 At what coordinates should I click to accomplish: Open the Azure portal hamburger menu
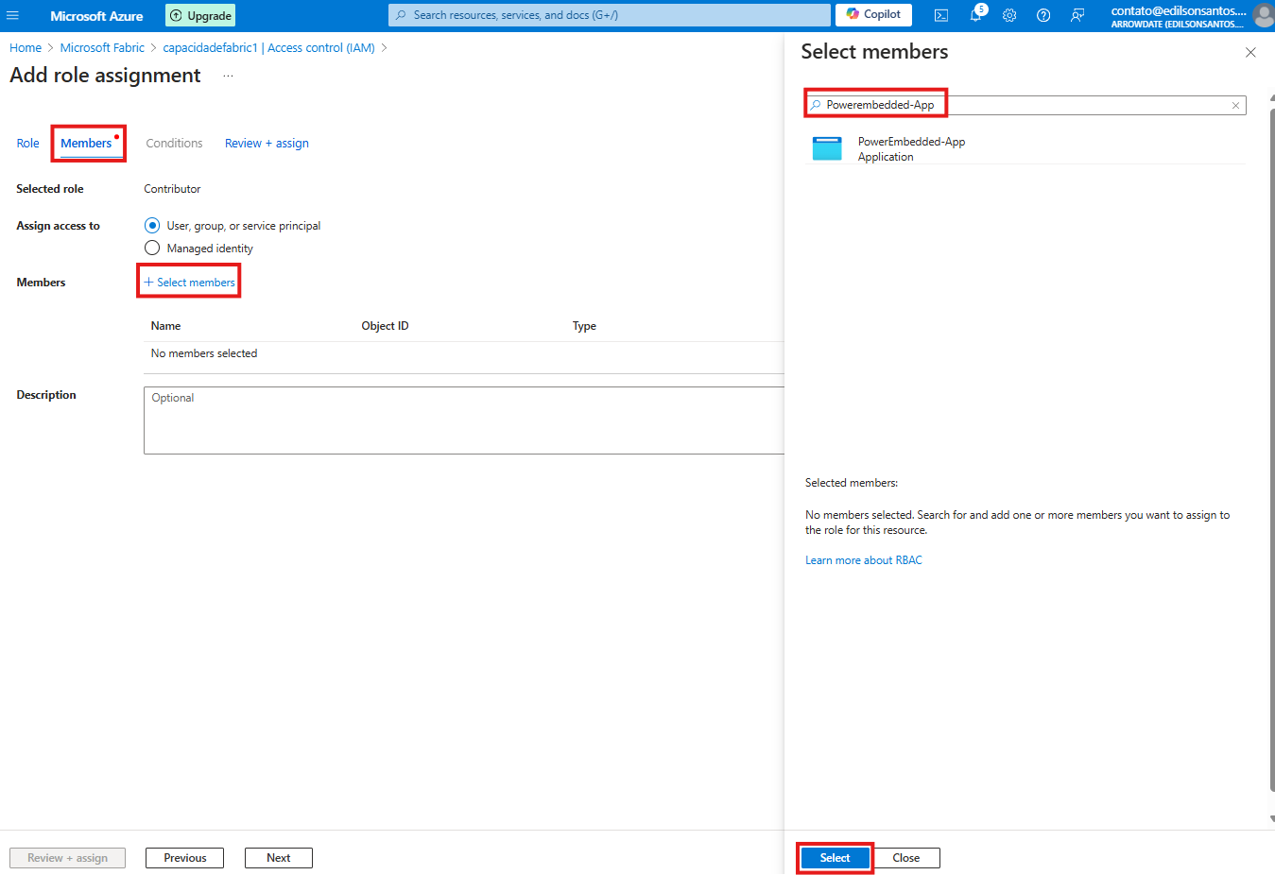(13, 15)
